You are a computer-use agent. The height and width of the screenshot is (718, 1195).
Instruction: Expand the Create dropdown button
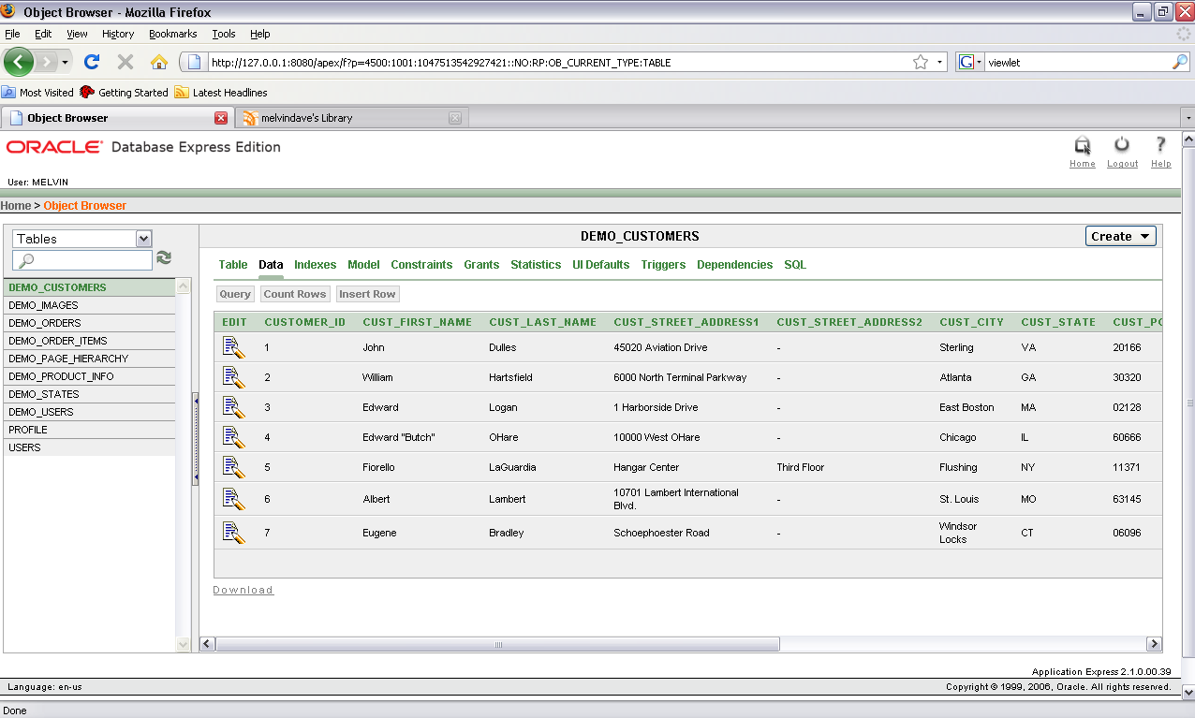tap(1121, 236)
